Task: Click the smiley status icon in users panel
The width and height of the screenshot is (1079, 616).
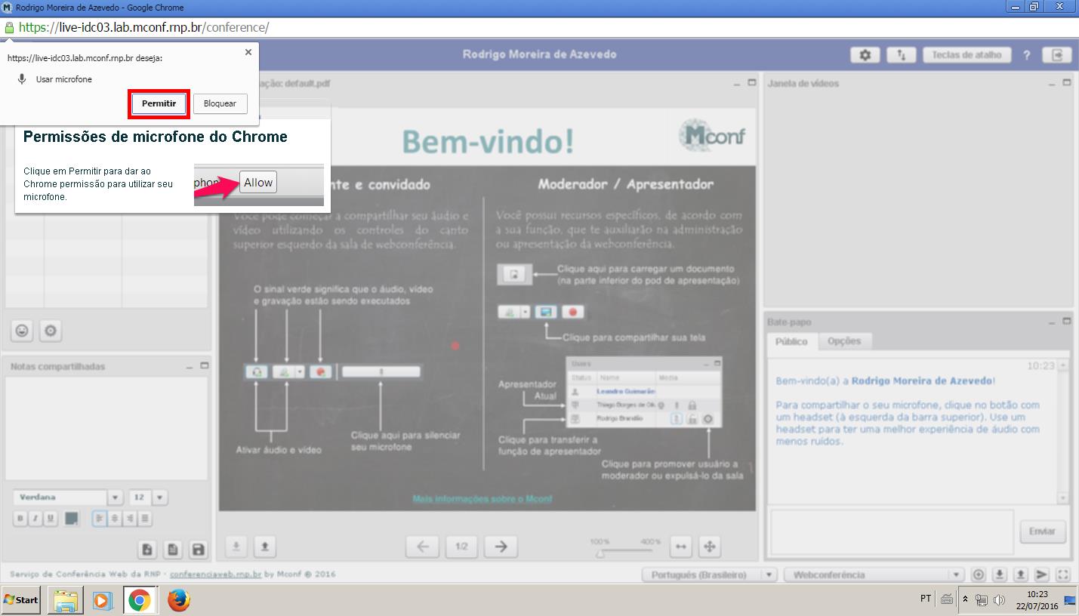Action: [x=22, y=331]
